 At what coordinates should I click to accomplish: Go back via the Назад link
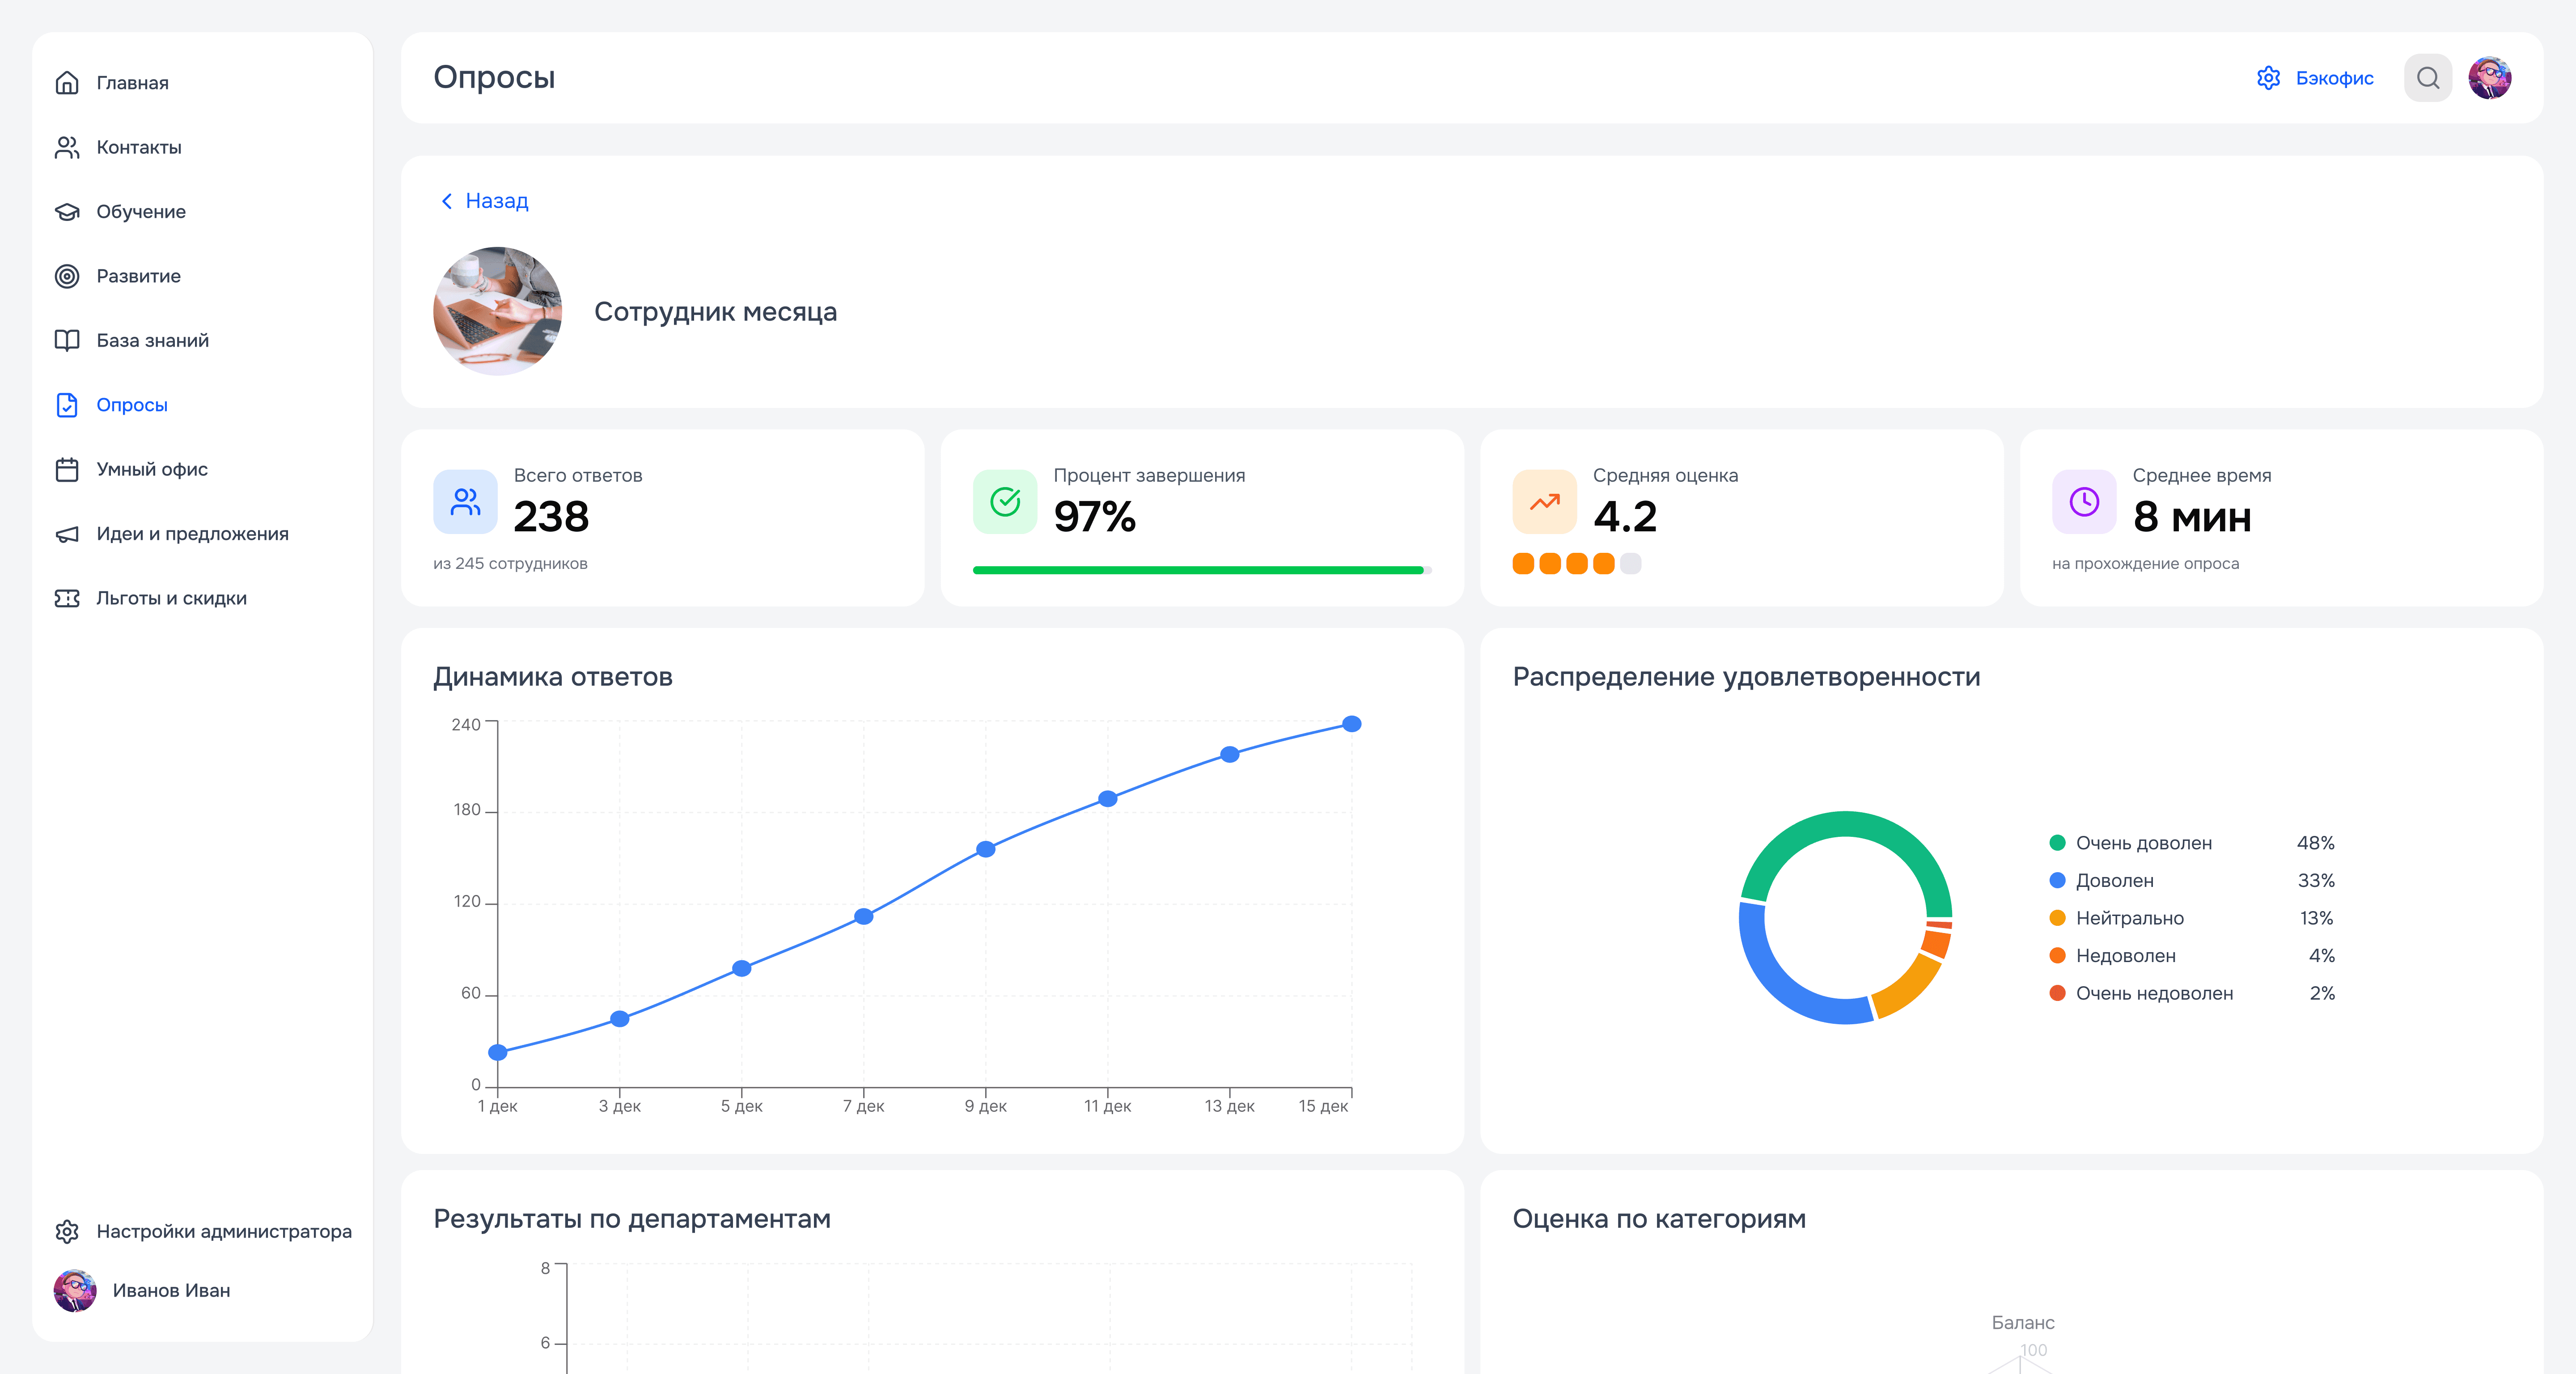(x=496, y=201)
